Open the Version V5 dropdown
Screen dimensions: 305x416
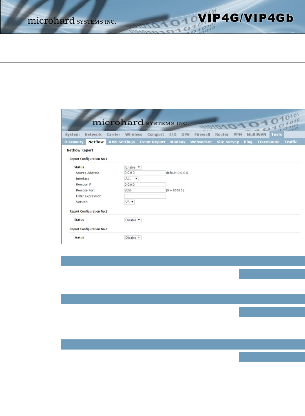point(129,202)
